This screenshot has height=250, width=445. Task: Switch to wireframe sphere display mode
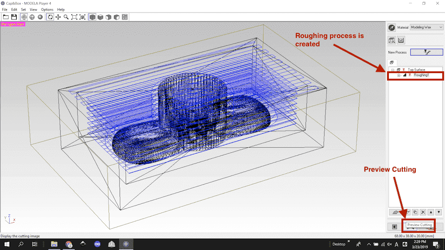(x=24, y=17)
